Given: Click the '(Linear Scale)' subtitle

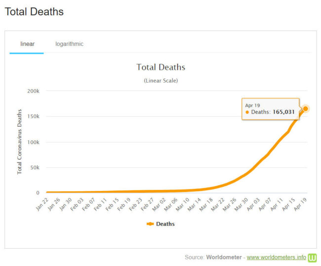Looking at the screenshot, I should 160,80.
